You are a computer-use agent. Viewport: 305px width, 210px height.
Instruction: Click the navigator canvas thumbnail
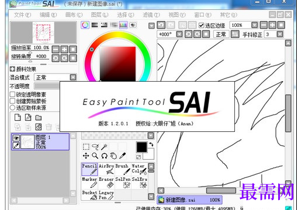[43, 33]
